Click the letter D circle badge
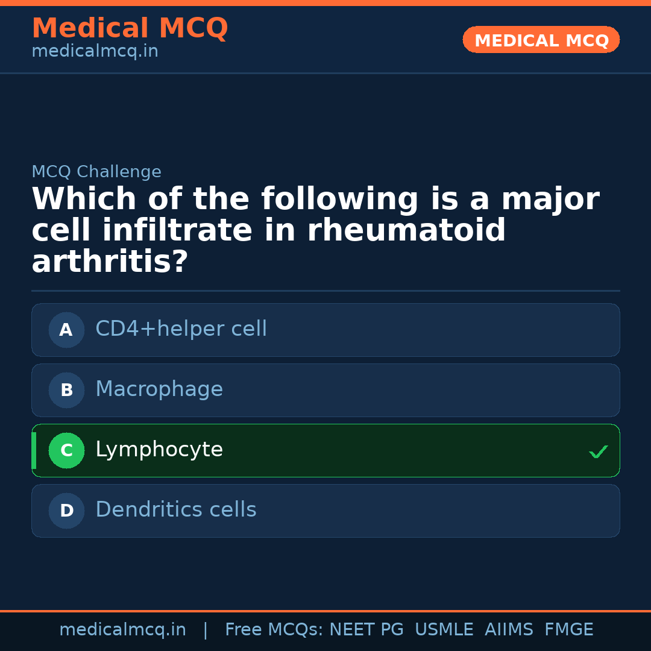Screen dimensions: 651x651 (x=66, y=511)
